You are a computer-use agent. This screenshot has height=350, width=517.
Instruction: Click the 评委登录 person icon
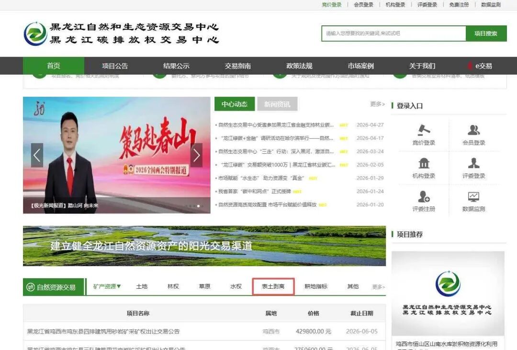point(474,163)
